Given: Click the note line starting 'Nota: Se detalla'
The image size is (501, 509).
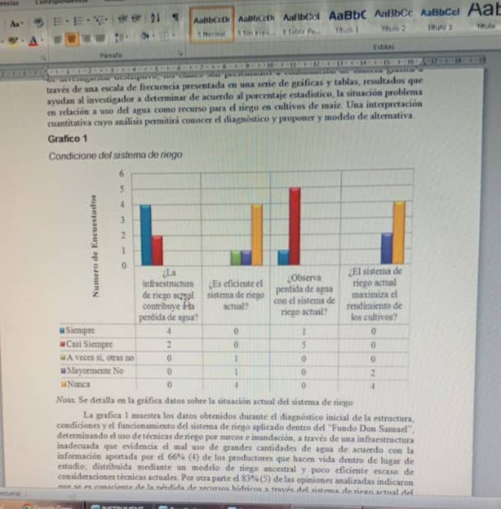Looking at the screenshot, I should [x=205, y=401].
